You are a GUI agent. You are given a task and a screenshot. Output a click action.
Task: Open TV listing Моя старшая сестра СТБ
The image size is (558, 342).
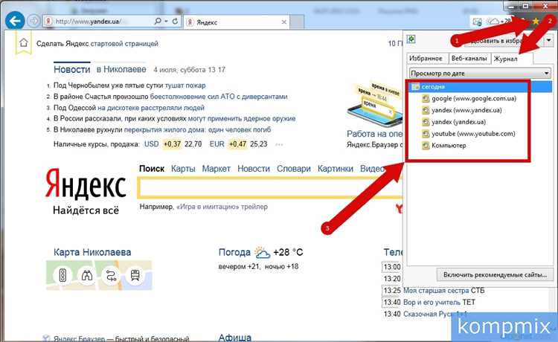coord(443,291)
